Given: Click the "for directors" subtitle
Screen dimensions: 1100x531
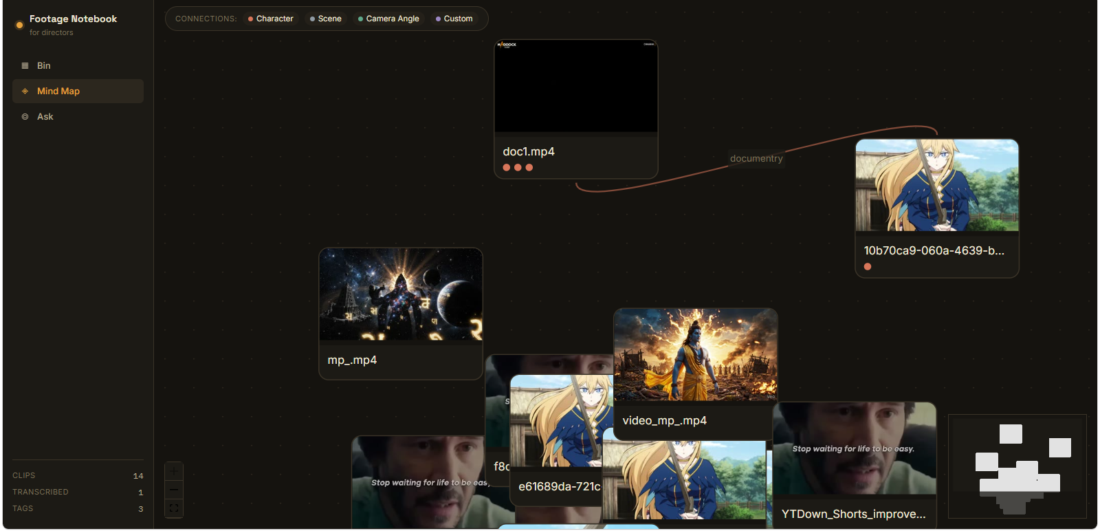Looking at the screenshot, I should click(x=52, y=32).
